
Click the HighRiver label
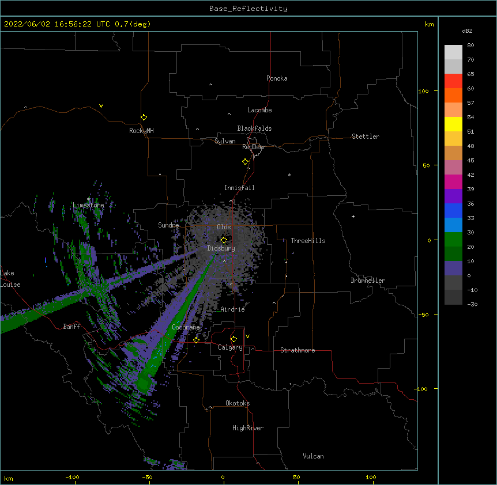tap(248, 428)
